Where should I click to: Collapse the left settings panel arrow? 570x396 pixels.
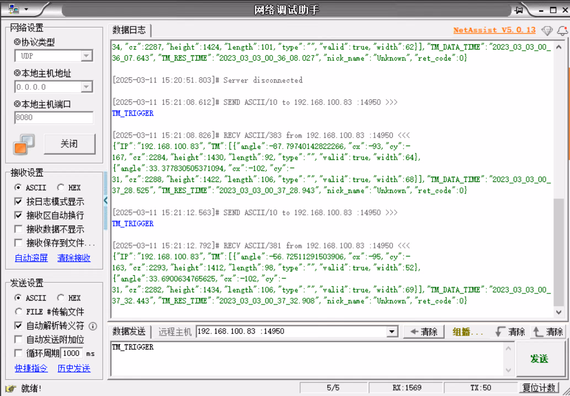pyautogui.click(x=106, y=200)
